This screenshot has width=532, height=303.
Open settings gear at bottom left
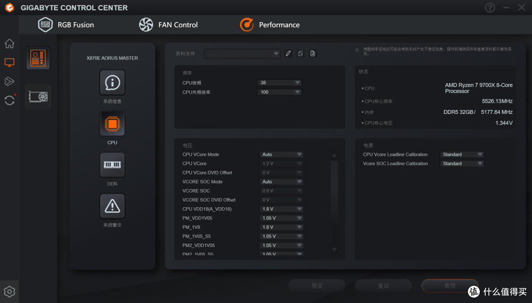[9, 292]
